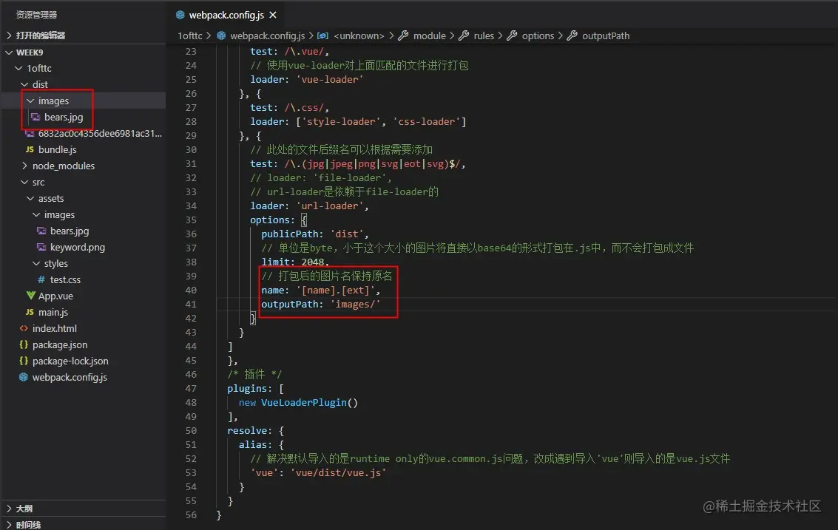Click the 资源管理器 explorer panel title
838x530 pixels.
(36, 15)
